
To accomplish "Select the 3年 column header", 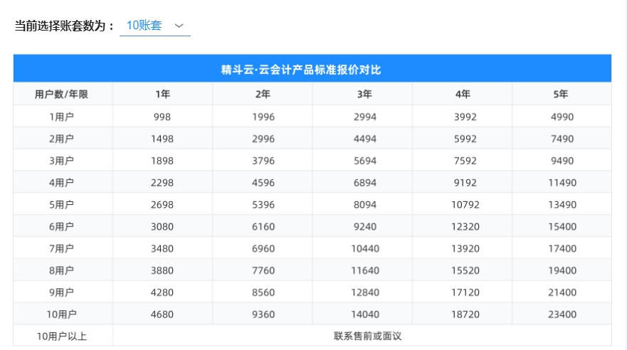I will (x=362, y=95).
